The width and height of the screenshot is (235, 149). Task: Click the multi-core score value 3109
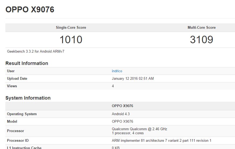point(202,40)
